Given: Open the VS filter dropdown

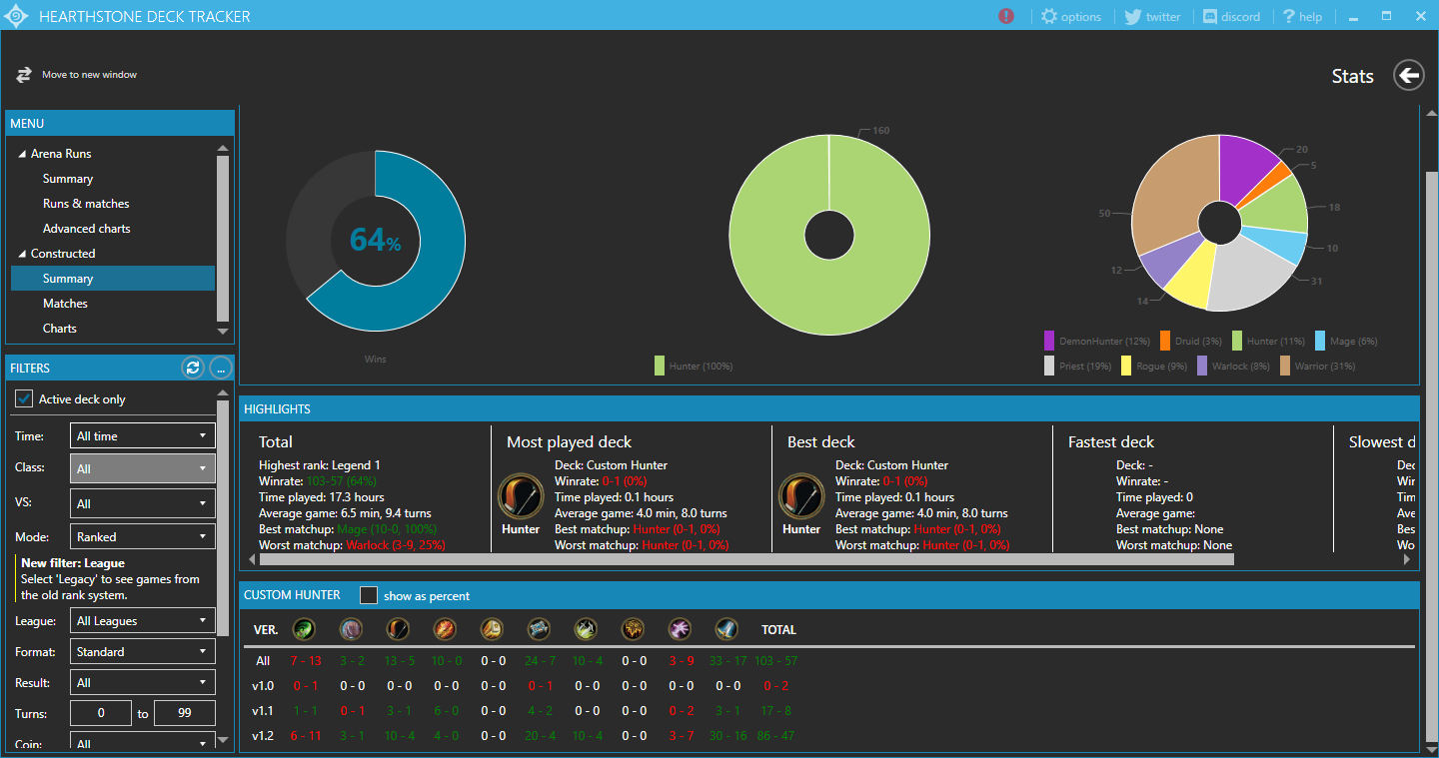Looking at the screenshot, I should (143, 504).
